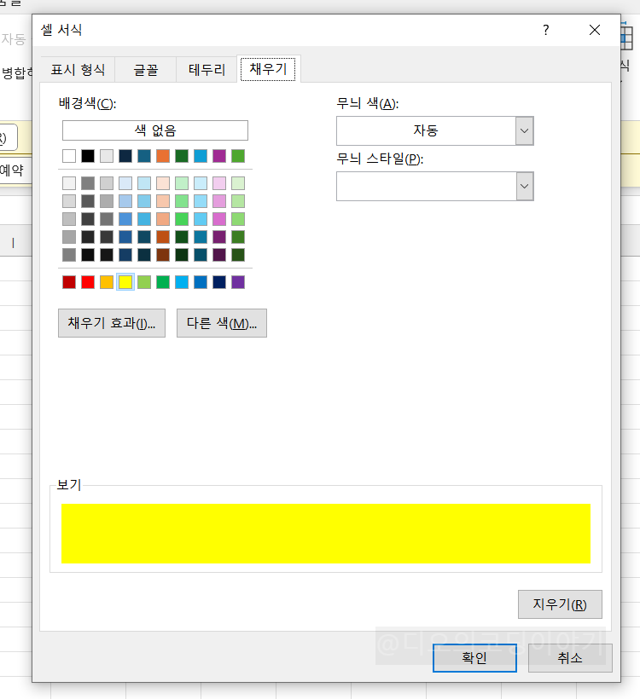Select the selected yellow standard color swatch
Screen dimensions: 640x699
[x=125, y=282]
